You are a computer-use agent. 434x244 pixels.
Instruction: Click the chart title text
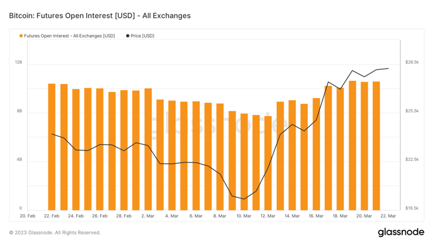[x=100, y=16]
